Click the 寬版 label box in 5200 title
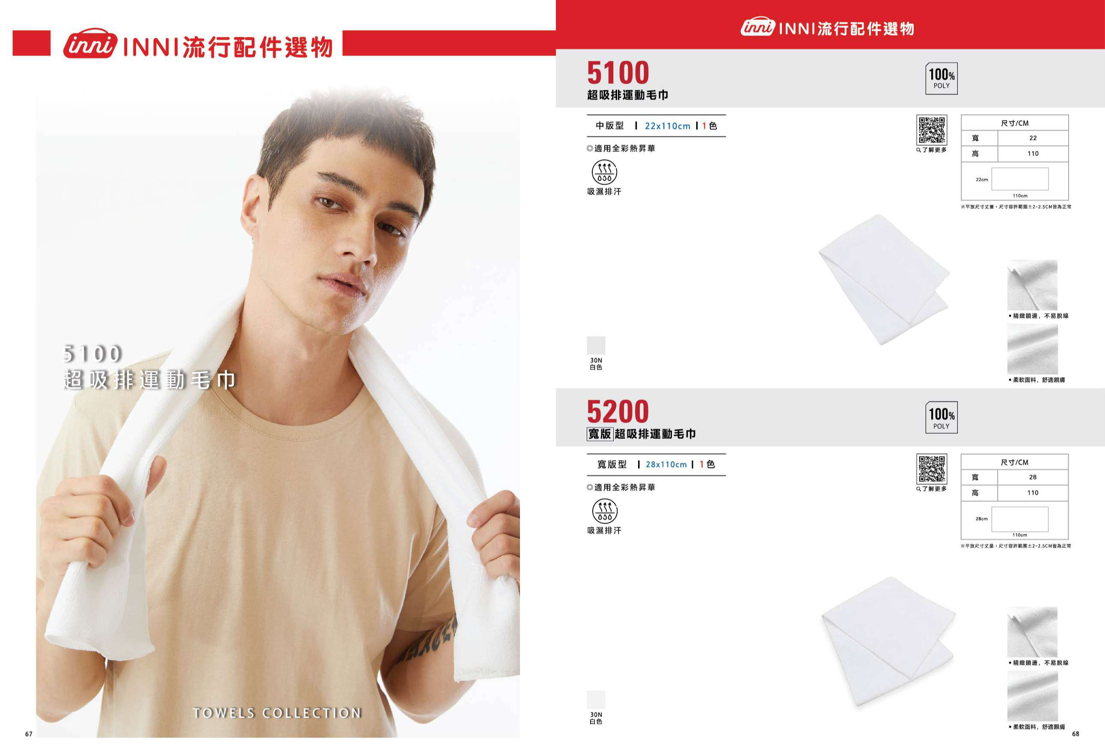 [600, 434]
